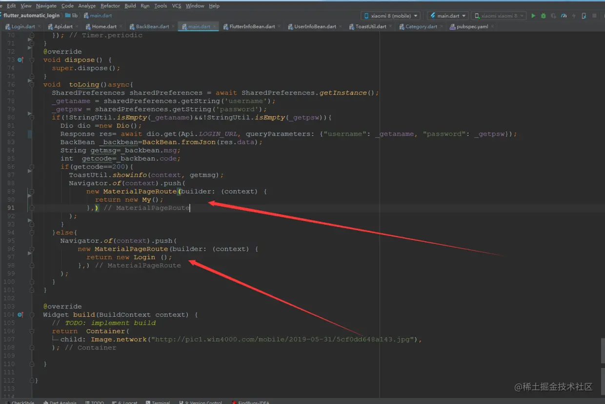
Task: Switch to the Category.dart tab
Action: coord(421,27)
